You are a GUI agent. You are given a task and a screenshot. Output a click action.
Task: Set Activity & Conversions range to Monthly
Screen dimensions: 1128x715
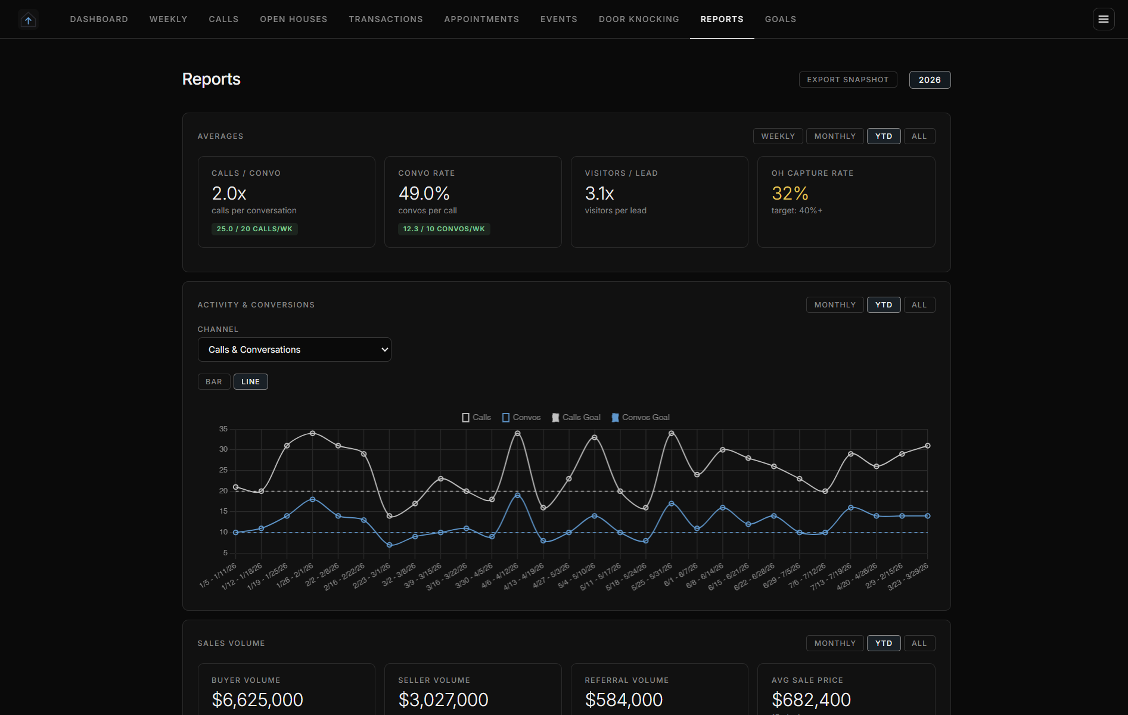point(835,305)
